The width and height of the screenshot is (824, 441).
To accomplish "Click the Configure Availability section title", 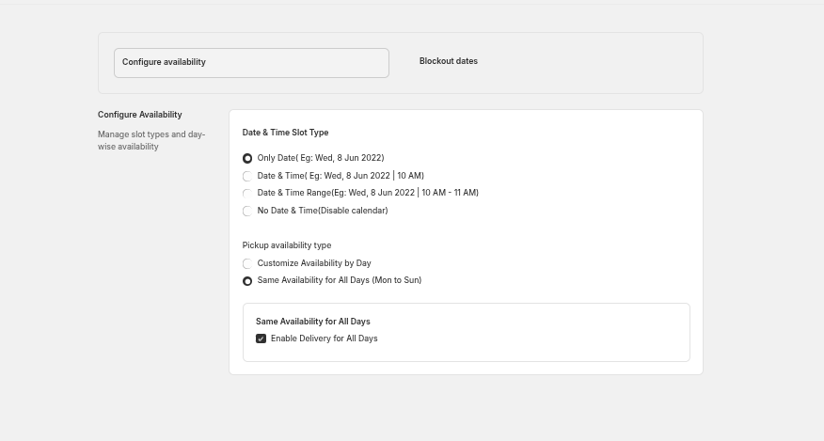I will tap(140, 115).
